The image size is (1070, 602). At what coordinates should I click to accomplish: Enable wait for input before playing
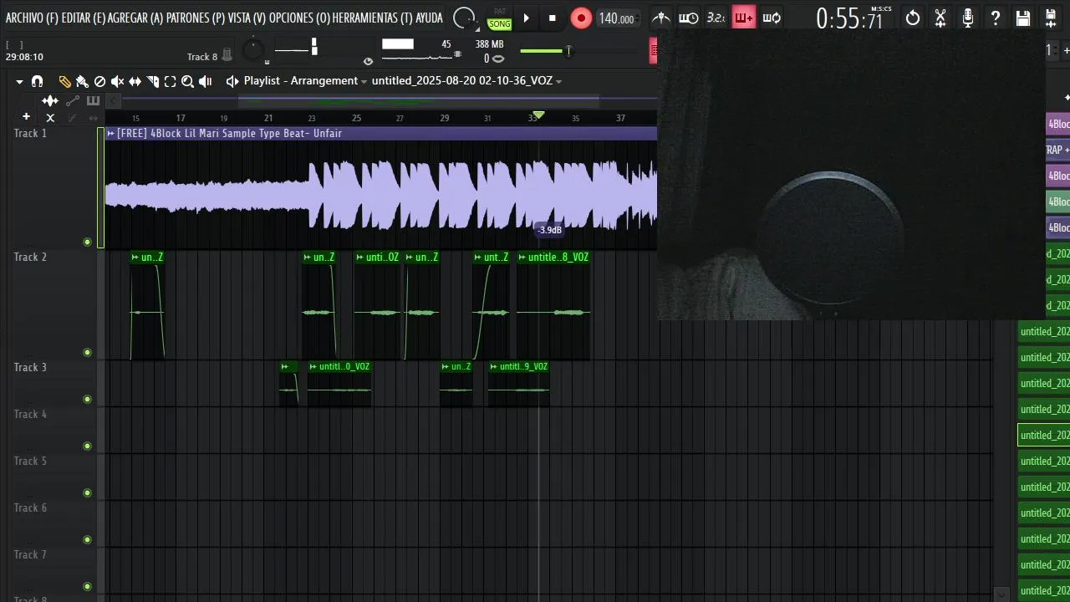688,18
